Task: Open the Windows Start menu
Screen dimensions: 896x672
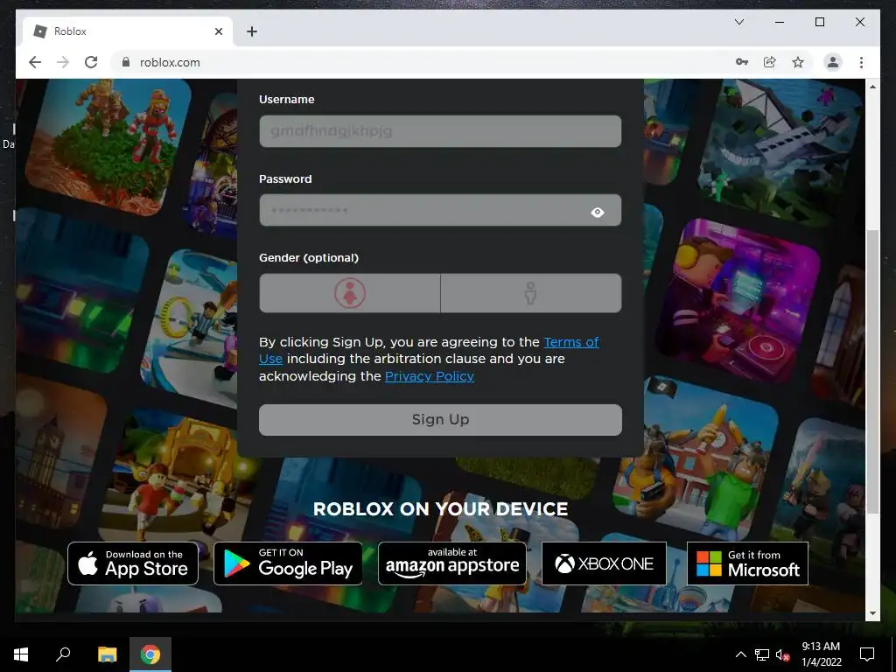Action: point(21,654)
